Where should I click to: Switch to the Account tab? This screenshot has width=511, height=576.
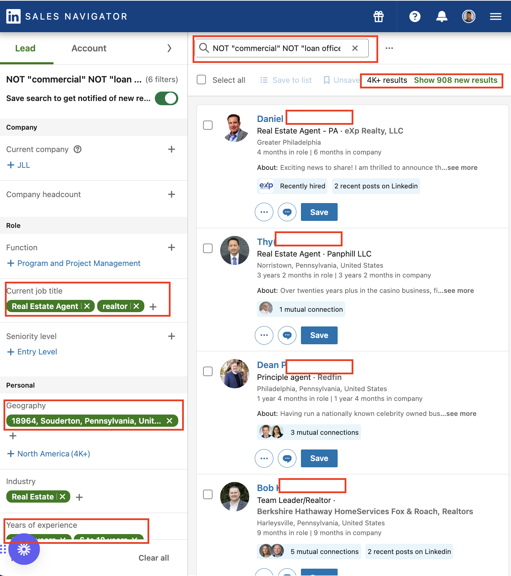pyautogui.click(x=89, y=48)
